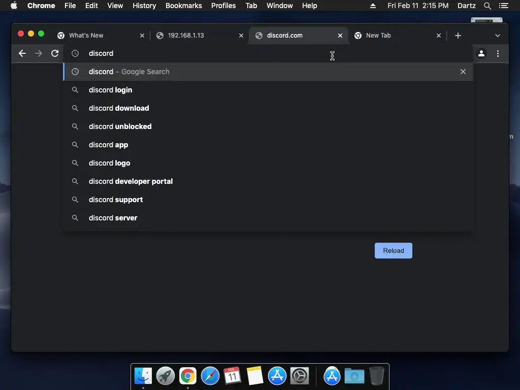Select the discord.com tab
Screen dimensions: 520x390
click(298, 36)
